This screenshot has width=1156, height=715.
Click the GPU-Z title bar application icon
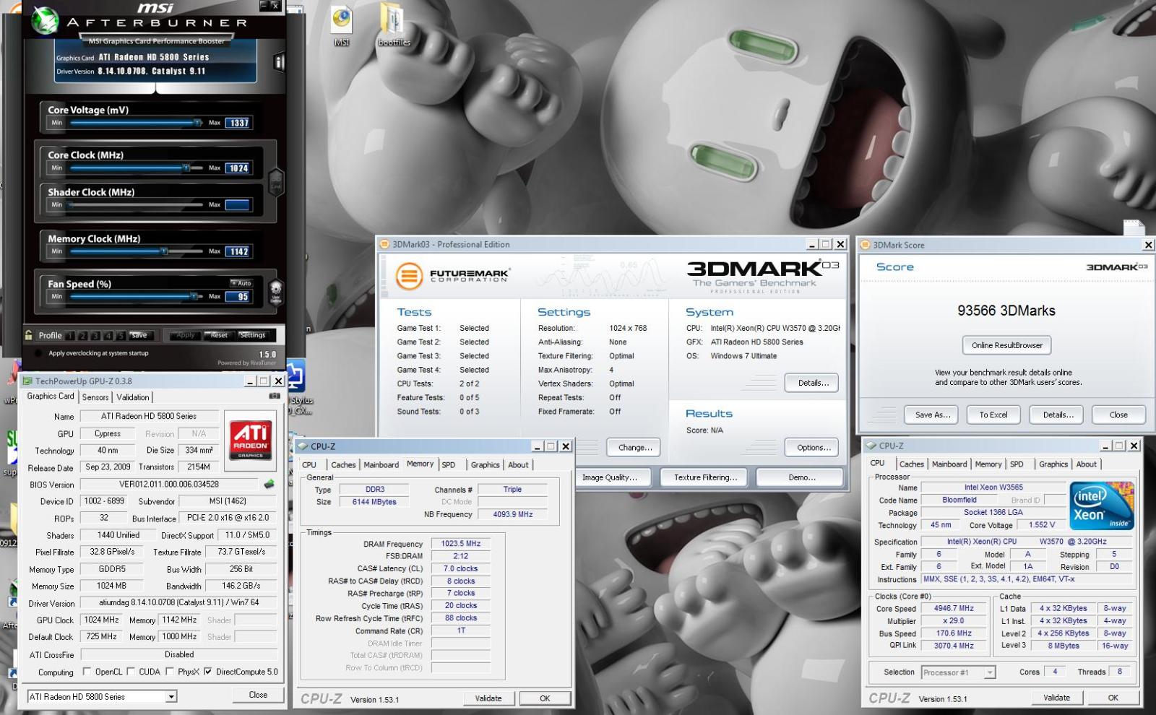[27, 381]
